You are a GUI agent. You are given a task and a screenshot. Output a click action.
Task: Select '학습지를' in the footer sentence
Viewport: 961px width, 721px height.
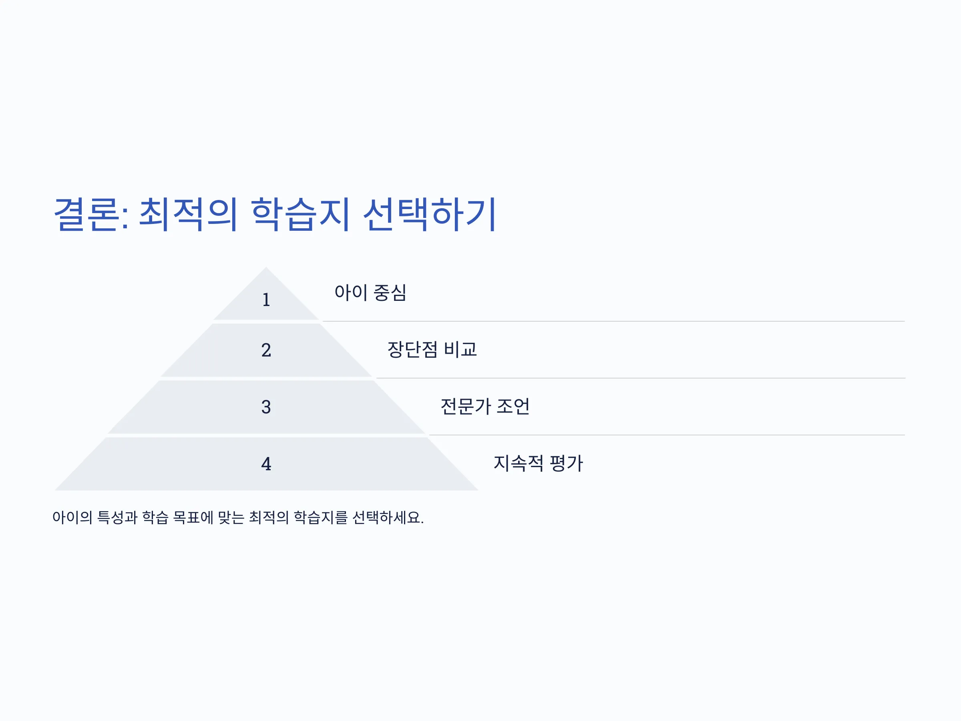click(321, 518)
